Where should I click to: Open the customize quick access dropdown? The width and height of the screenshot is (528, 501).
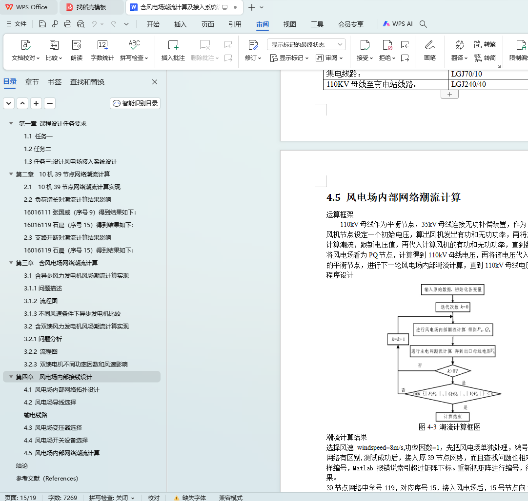point(126,24)
